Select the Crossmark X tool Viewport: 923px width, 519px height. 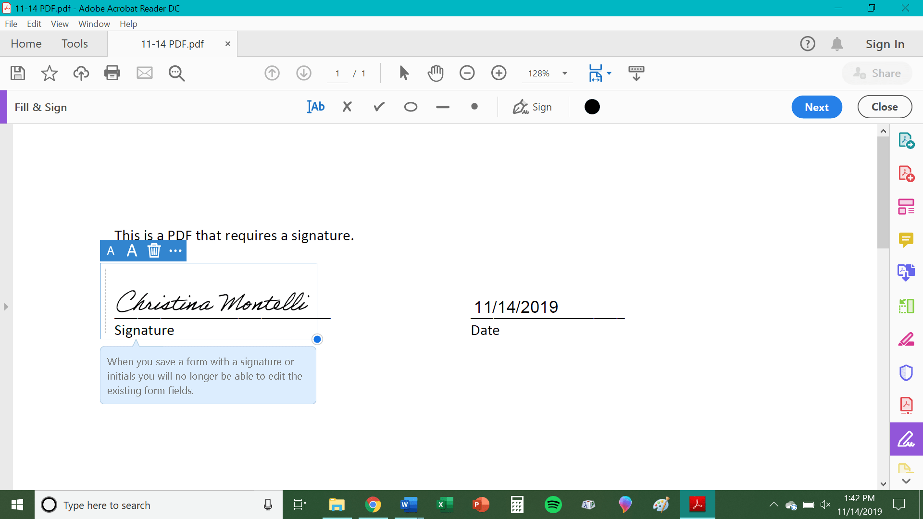tap(347, 107)
